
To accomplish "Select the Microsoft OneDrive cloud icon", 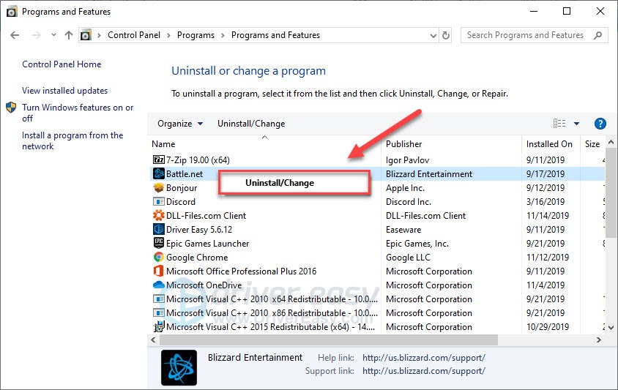I will click(x=158, y=285).
